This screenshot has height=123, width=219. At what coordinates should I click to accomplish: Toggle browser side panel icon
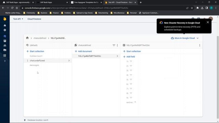click(207, 8)
